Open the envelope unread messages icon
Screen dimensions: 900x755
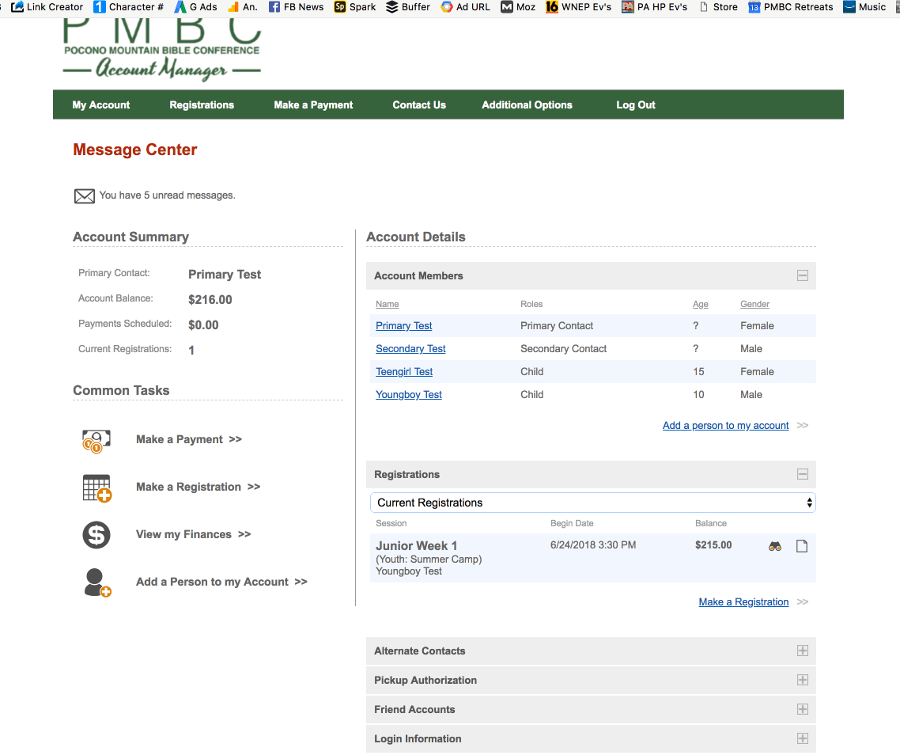point(85,196)
